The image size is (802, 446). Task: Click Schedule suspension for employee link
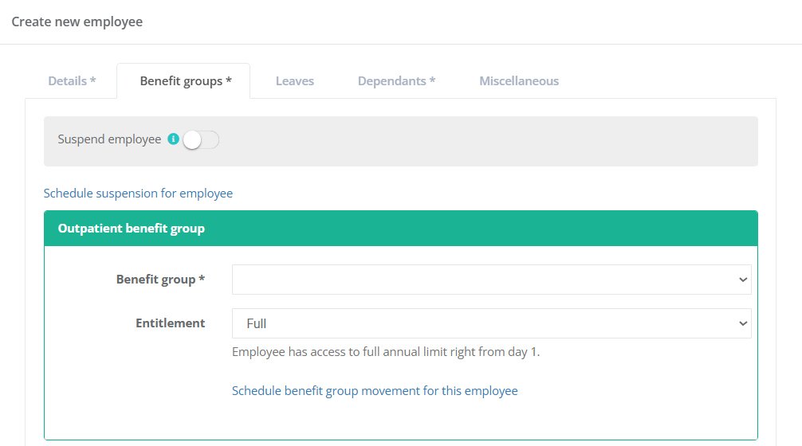(x=138, y=194)
